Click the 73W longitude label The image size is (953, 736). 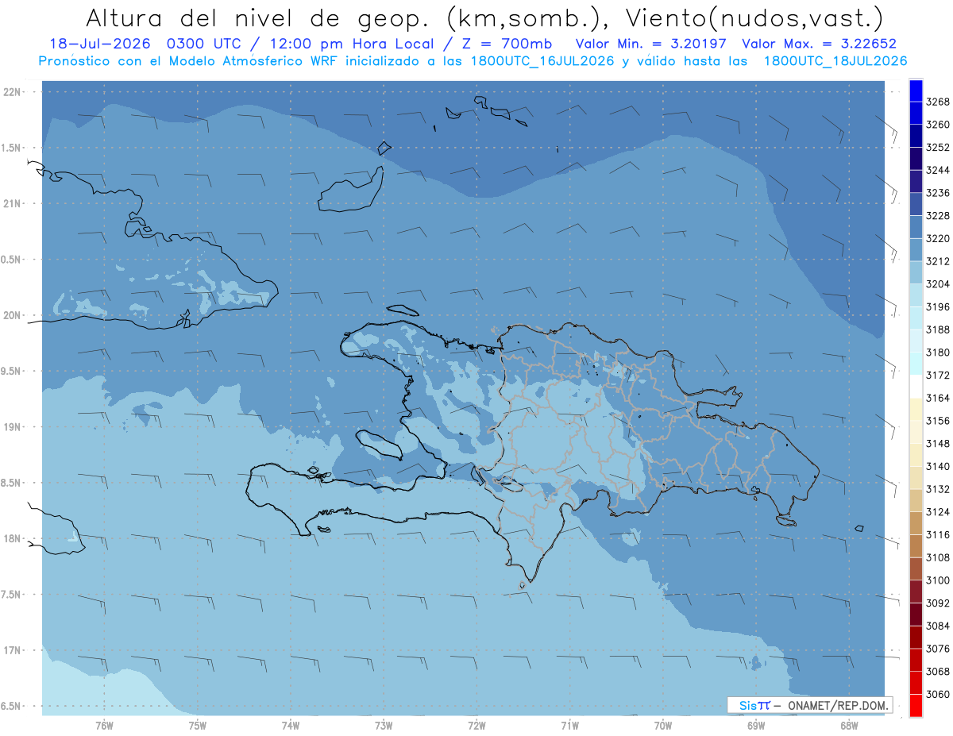point(384,726)
